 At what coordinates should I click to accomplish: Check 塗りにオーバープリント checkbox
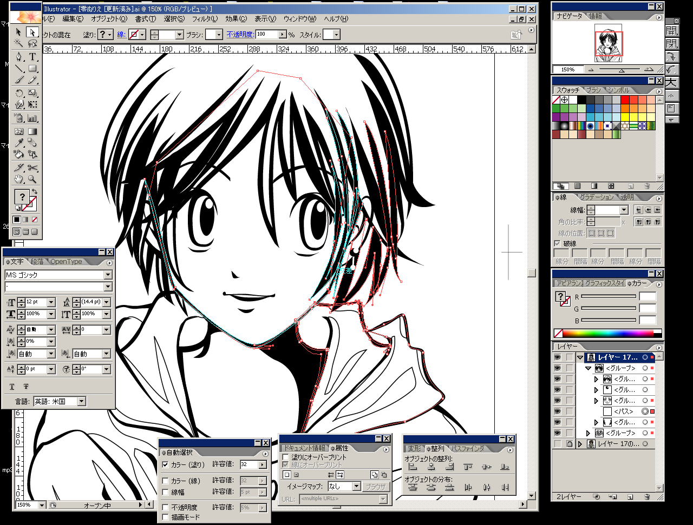pyautogui.click(x=285, y=457)
